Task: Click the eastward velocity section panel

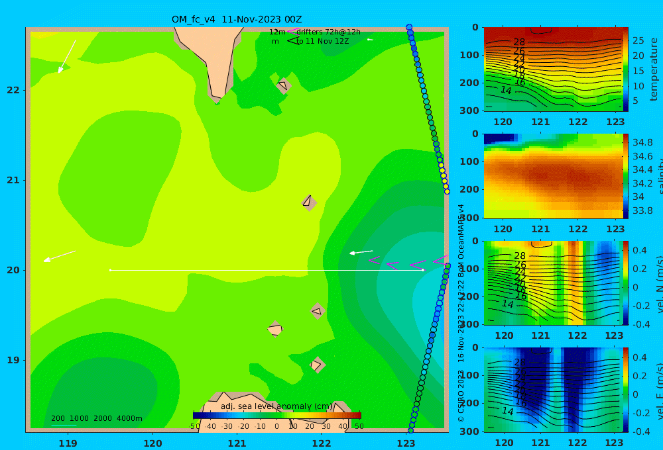Action: (x=553, y=390)
